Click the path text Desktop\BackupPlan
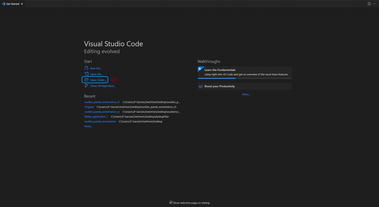Screen dimensions: 379x207 click(140, 117)
